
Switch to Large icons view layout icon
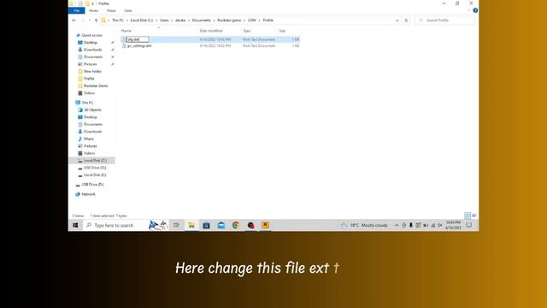[474, 216]
